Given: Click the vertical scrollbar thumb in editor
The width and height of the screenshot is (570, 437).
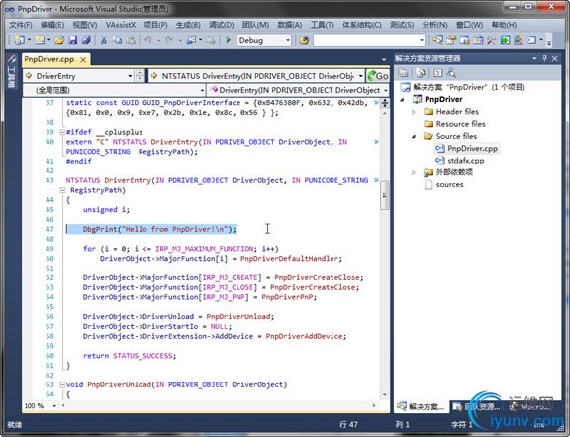Looking at the screenshot, I should tap(385, 195).
